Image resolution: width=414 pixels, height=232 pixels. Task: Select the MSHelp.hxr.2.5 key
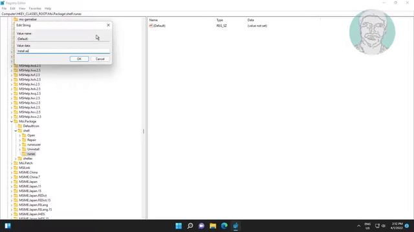(29, 98)
